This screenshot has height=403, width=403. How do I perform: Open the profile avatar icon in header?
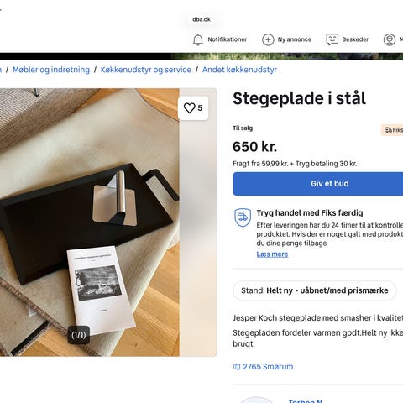(390, 39)
